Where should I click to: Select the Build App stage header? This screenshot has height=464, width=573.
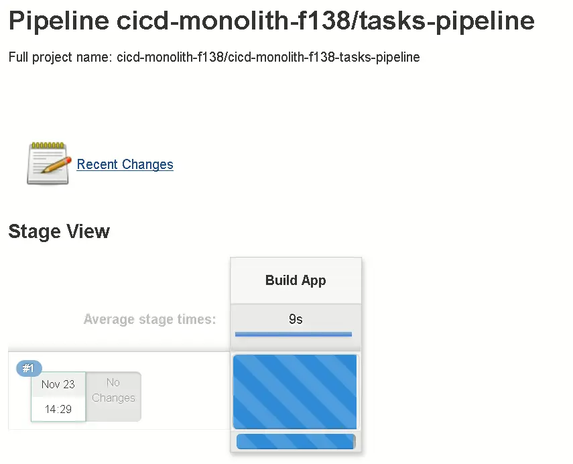pyautogui.click(x=296, y=280)
